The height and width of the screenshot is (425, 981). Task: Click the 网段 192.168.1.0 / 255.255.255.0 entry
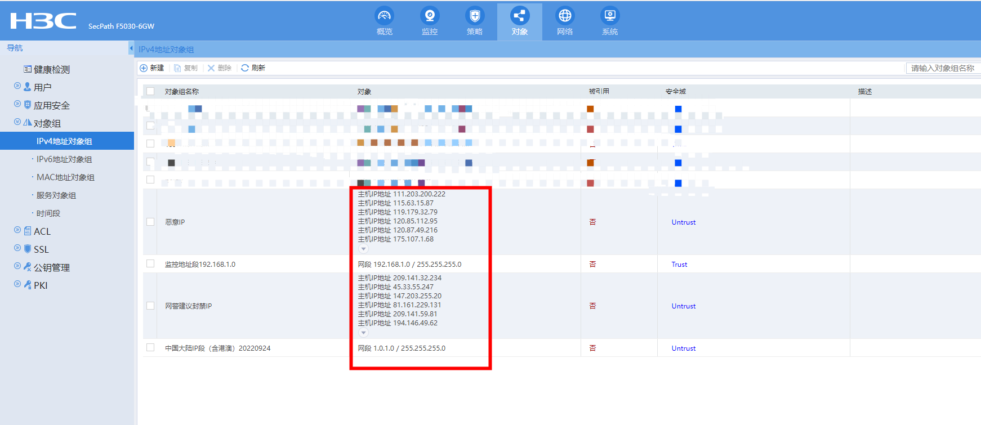coord(410,265)
